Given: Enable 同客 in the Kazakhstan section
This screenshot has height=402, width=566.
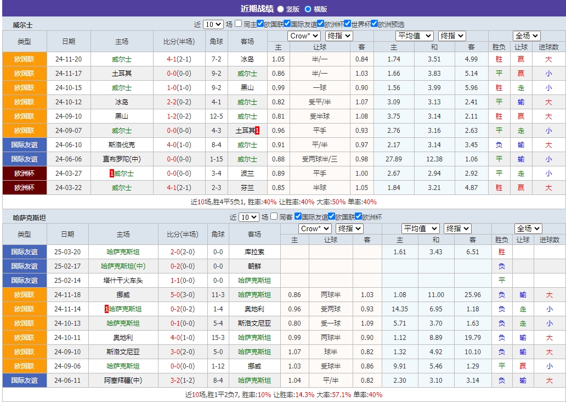Looking at the screenshot, I should [273, 217].
